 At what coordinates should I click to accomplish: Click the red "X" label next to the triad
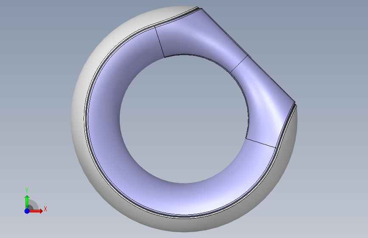point(45,209)
